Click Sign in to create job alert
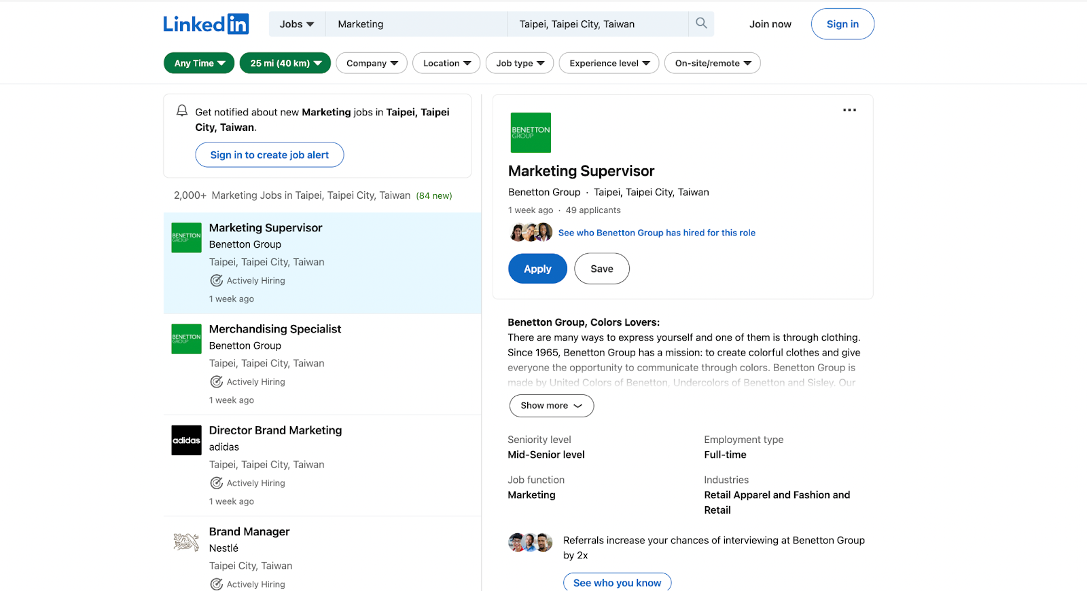Screen dimensions: 1087x591 click(270, 155)
